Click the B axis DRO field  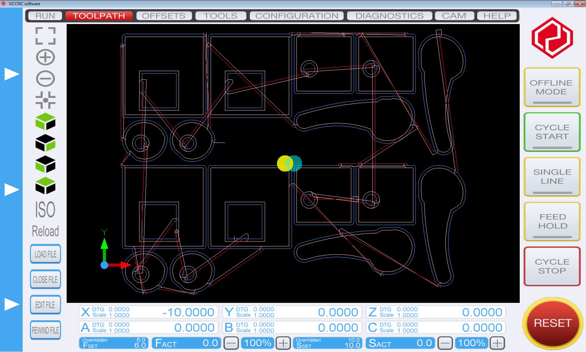click(x=292, y=328)
